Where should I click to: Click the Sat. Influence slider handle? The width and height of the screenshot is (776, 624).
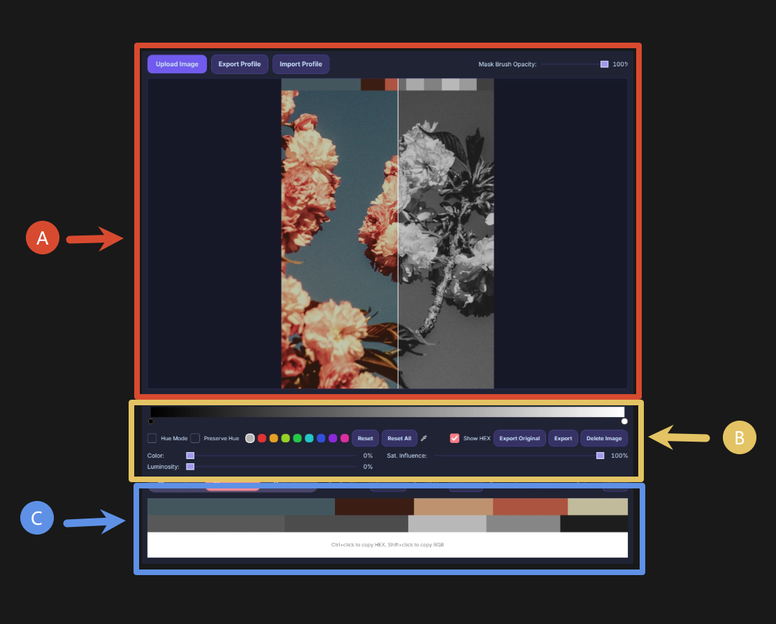tap(601, 456)
